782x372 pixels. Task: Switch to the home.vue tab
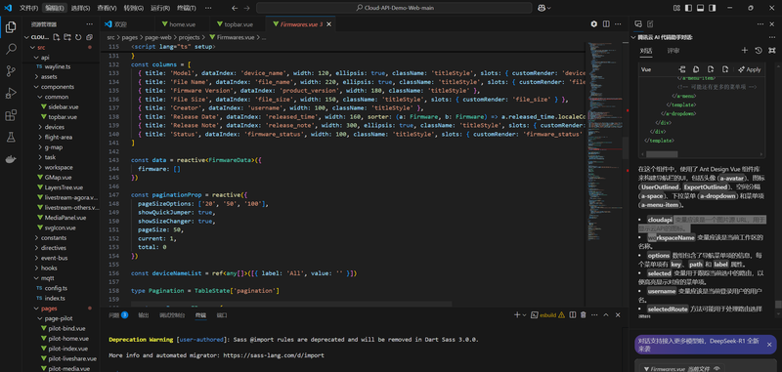click(181, 24)
